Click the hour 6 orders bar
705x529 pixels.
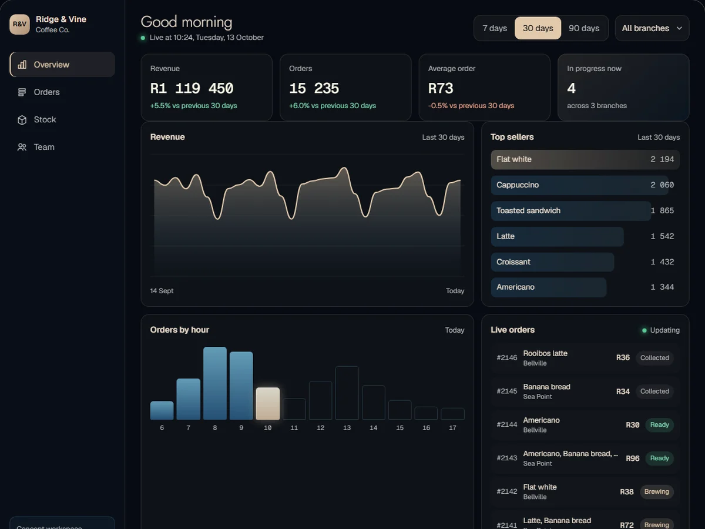[162, 410]
